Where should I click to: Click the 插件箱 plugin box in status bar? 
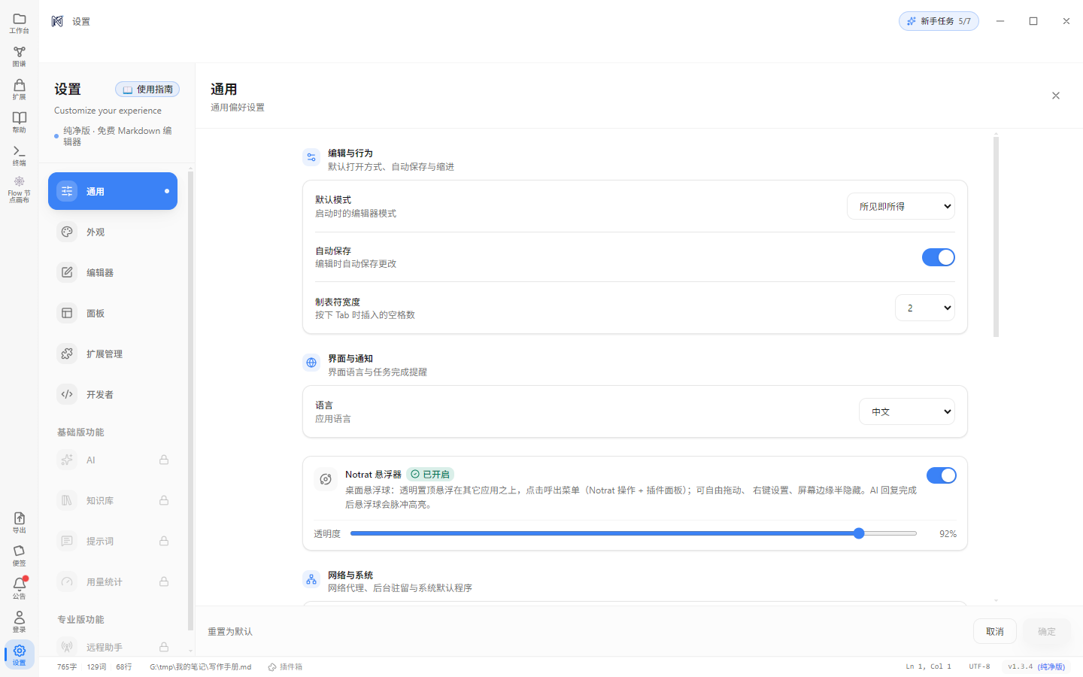coord(286,667)
